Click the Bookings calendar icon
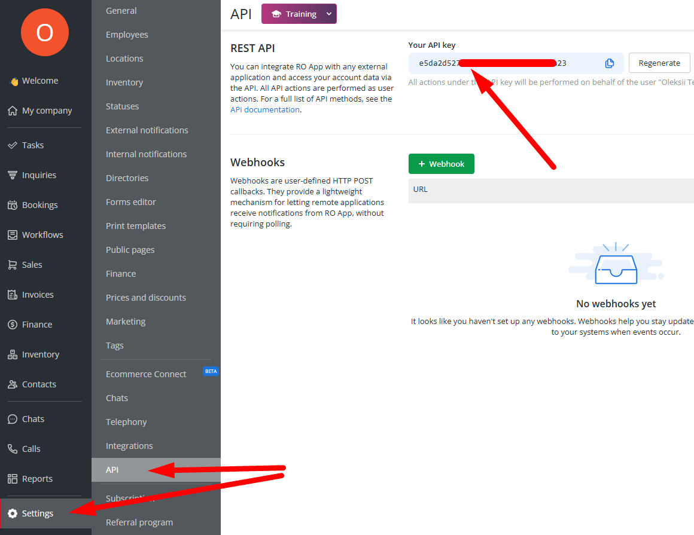 (12, 205)
